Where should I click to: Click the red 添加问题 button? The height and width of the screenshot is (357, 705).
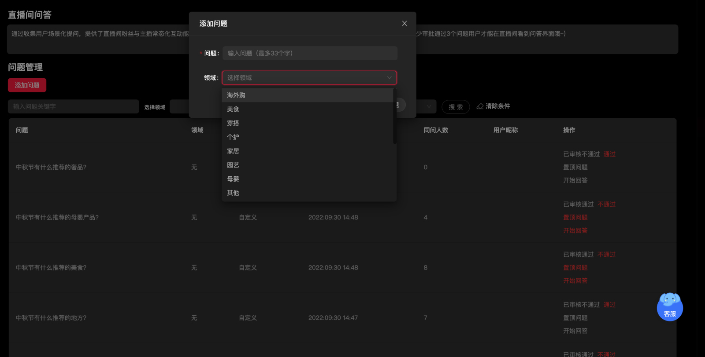(27, 85)
